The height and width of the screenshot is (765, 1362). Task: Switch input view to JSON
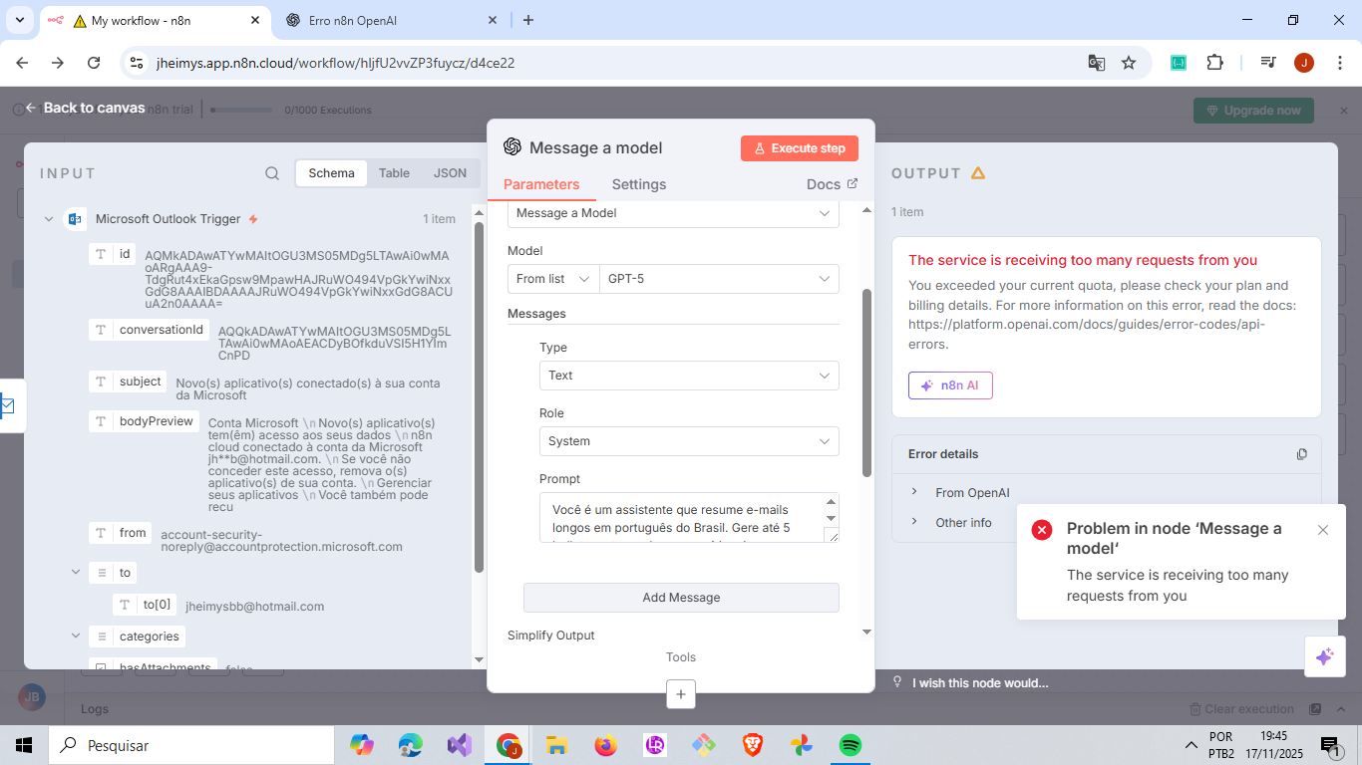pos(450,173)
